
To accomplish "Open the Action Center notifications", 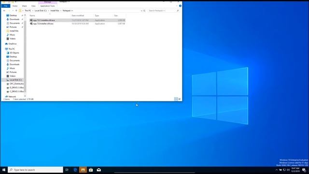I will (x=304, y=170).
